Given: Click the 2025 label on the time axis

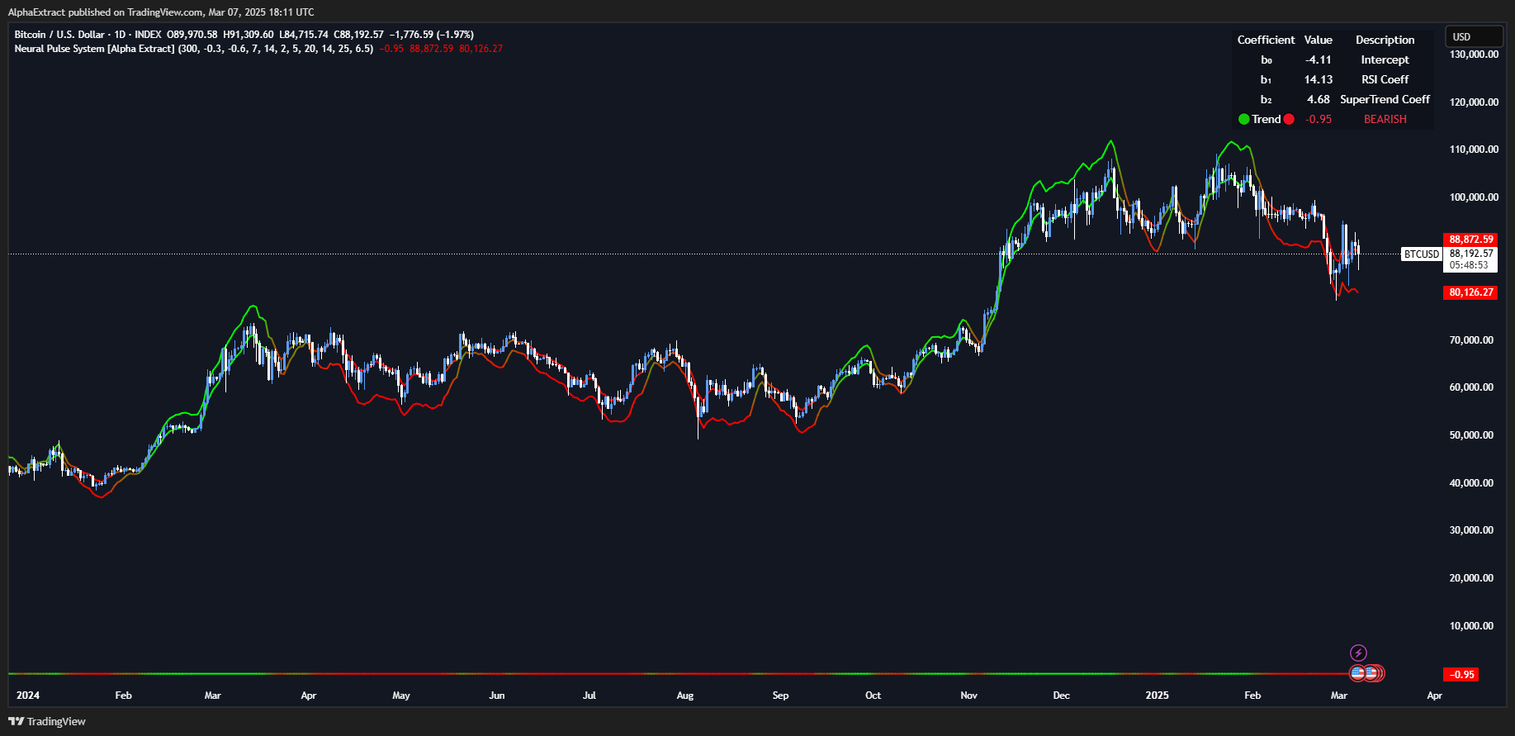Looking at the screenshot, I should click(x=1157, y=696).
